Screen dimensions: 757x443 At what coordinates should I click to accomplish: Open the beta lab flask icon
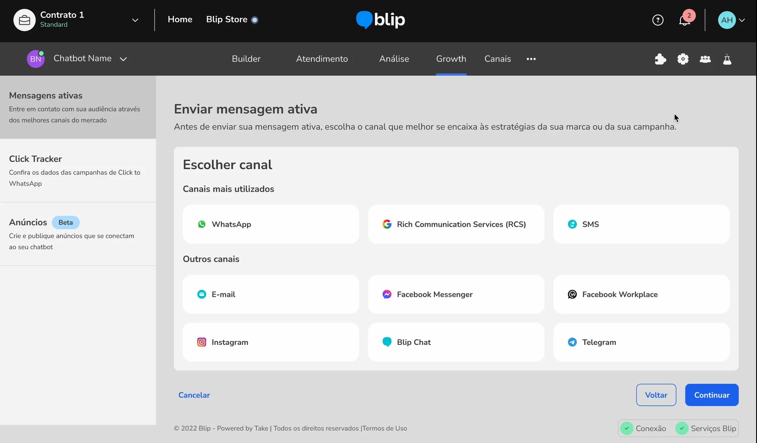click(727, 59)
